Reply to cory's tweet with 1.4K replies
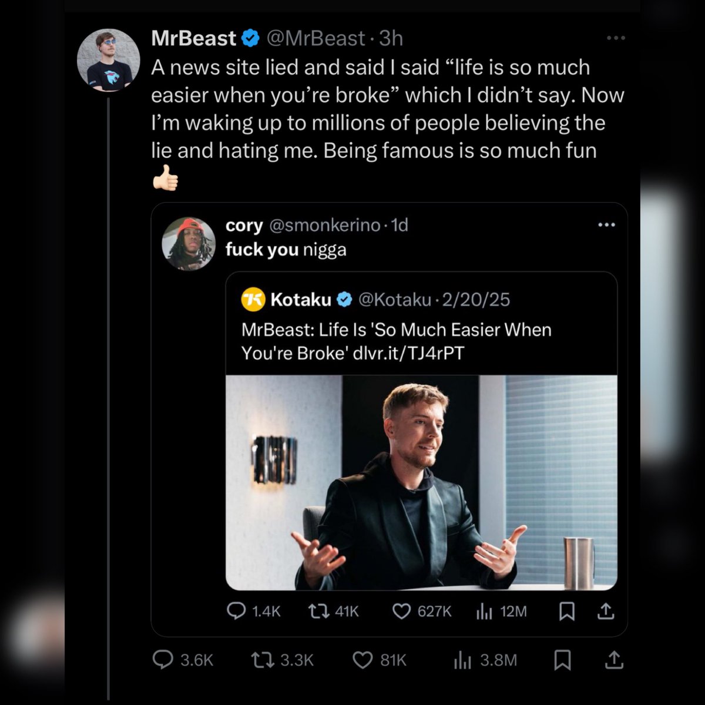Viewport: 705px width, 705px height. (236, 612)
